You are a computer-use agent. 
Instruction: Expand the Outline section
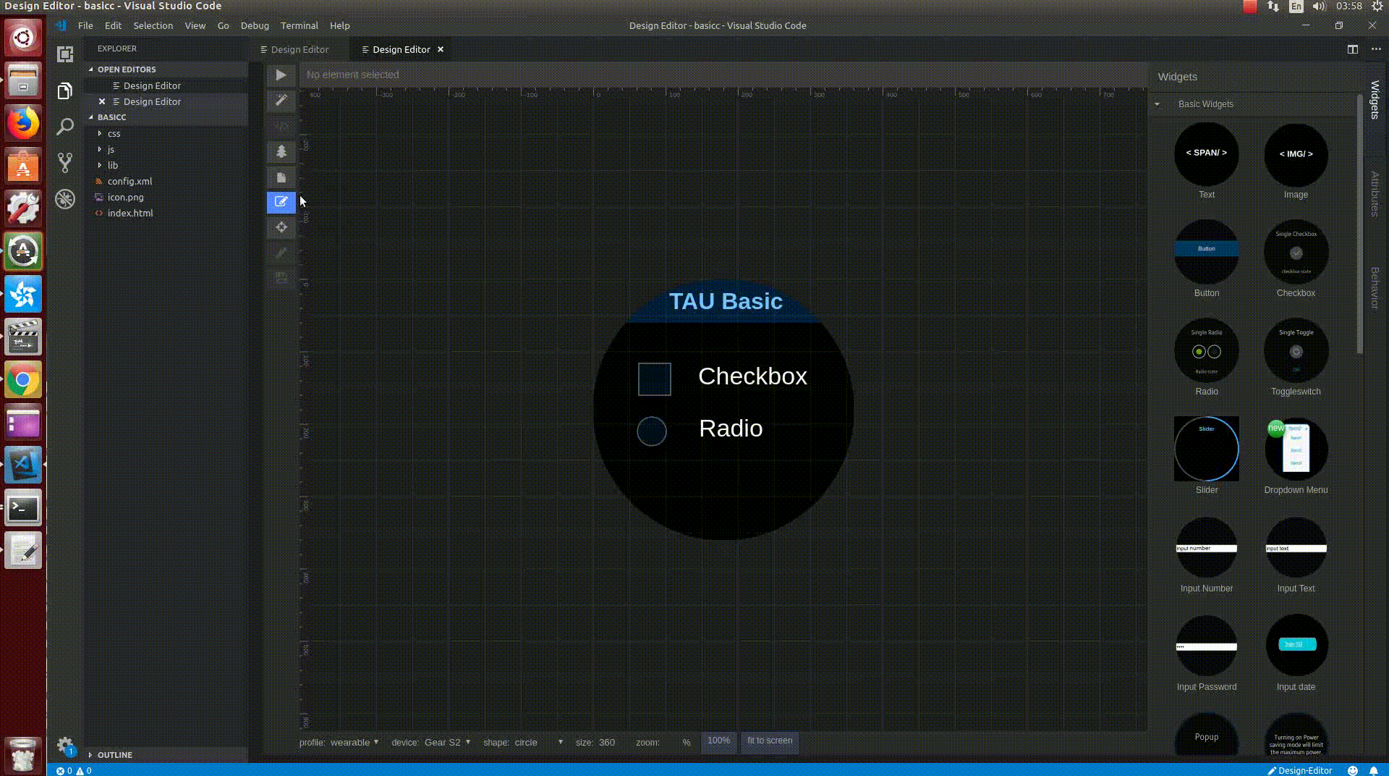coord(114,754)
